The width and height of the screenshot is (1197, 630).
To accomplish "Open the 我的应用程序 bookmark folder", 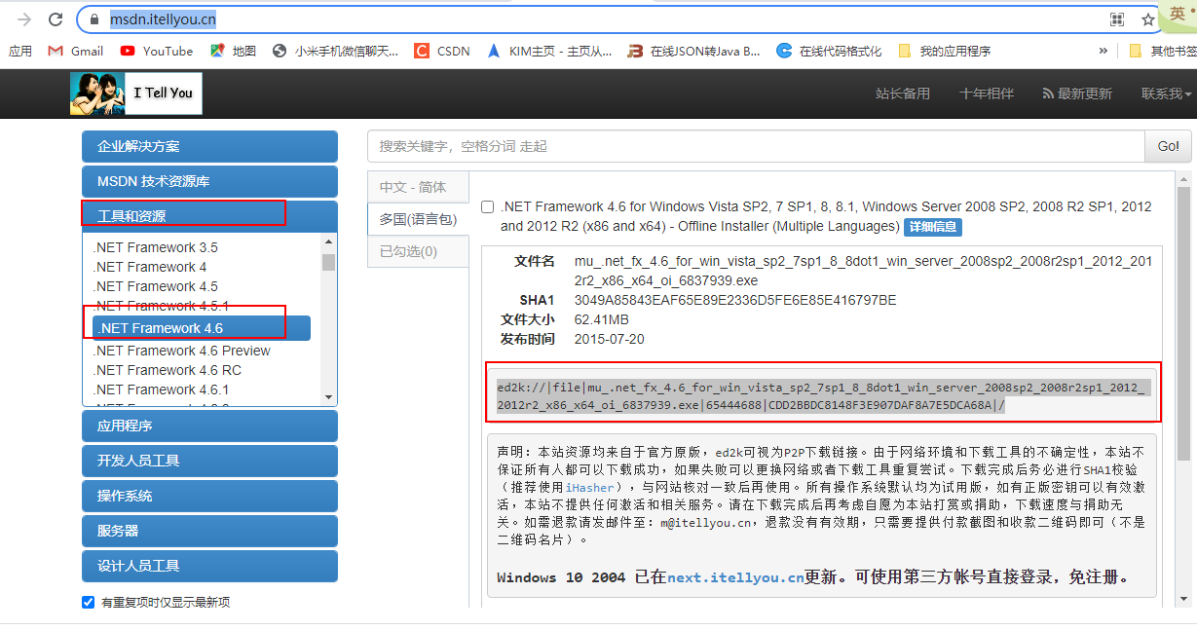I will (x=944, y=51).
